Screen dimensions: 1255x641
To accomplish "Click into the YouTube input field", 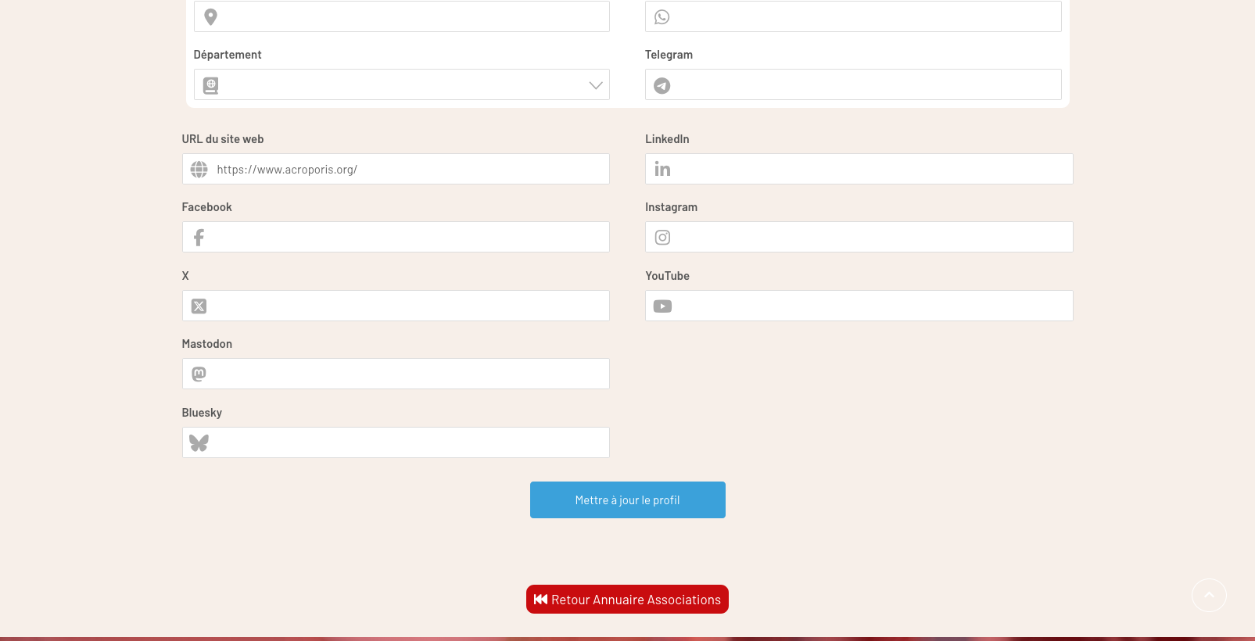I will click(x=868, y=306).
